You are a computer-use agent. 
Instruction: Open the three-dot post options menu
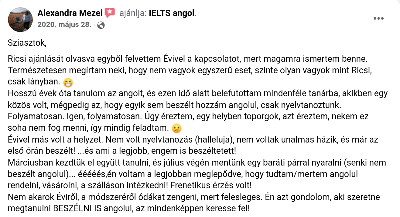click(x=378, y=19)
